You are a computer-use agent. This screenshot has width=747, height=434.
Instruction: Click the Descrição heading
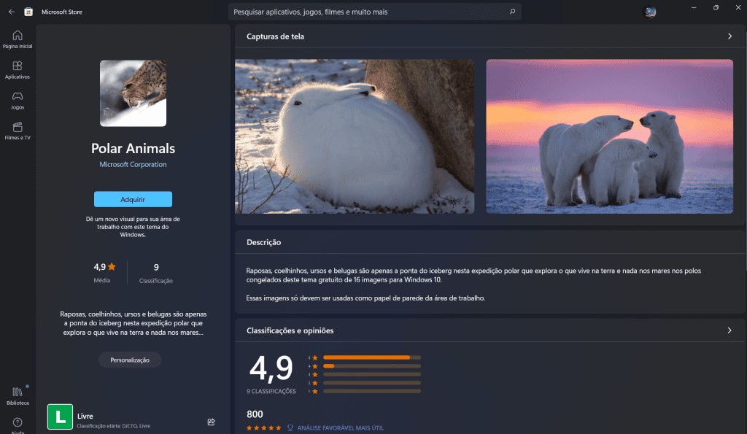pyautogui.click(x=263, y=242)
